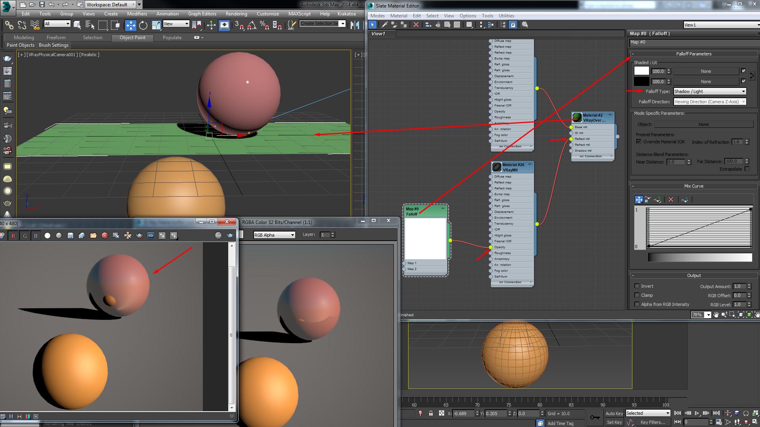This screenshot has height=427, width=760.
Task: Select the Select and Rotate tool
Action: point(143,25)
